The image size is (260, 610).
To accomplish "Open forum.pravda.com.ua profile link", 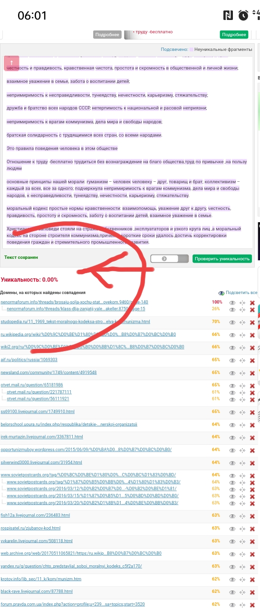I will point(73,604).
